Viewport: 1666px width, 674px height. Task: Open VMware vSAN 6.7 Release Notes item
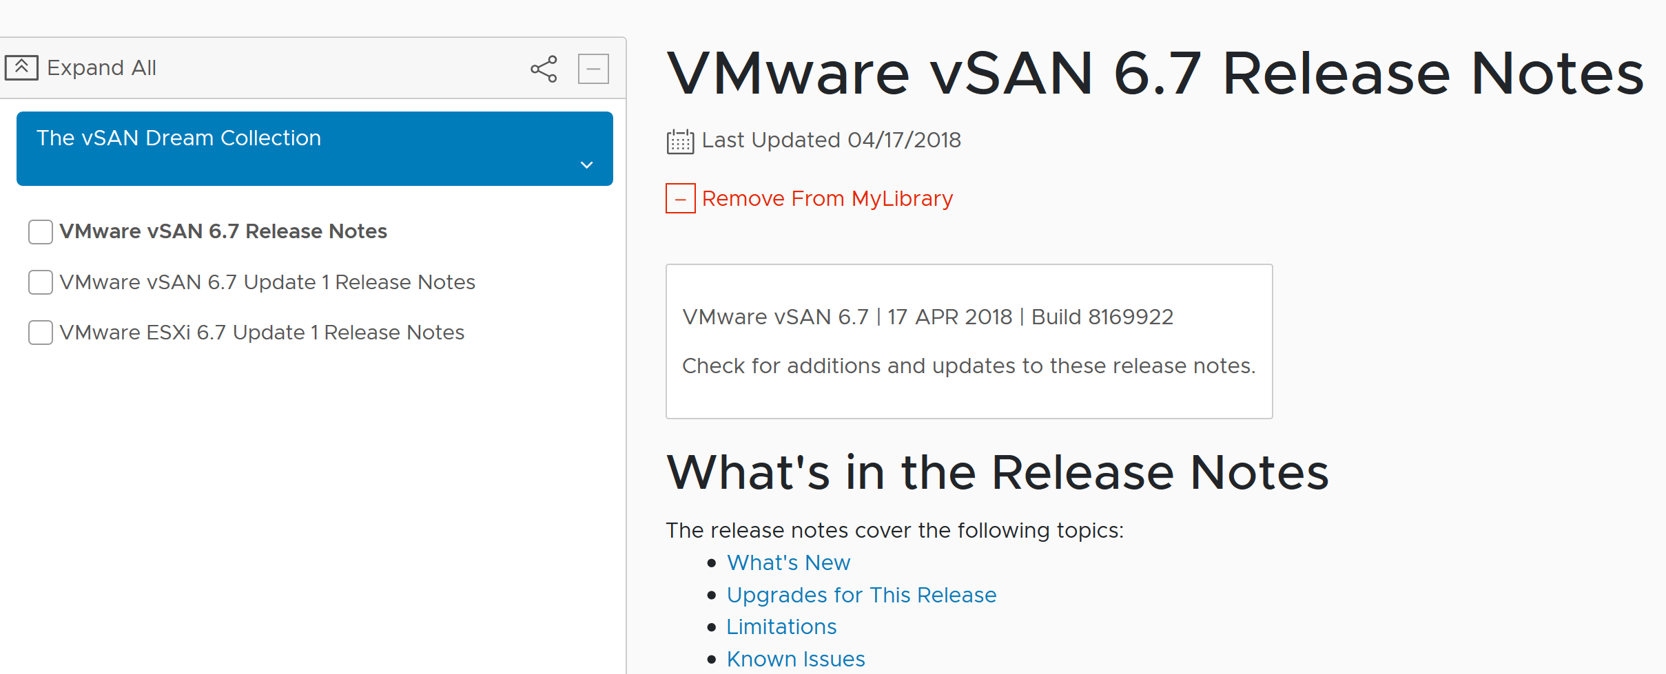223,231
